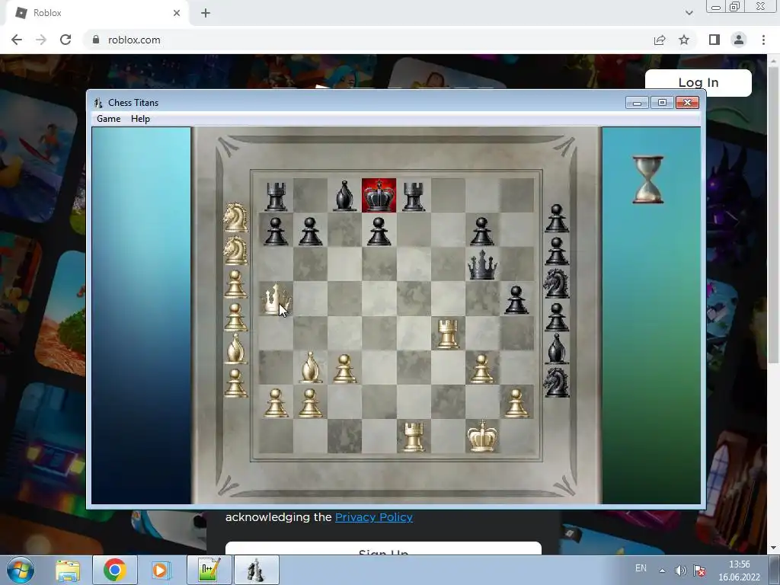Open the volume control in the tray
The image size is (780, 585).
coord(680,570)
